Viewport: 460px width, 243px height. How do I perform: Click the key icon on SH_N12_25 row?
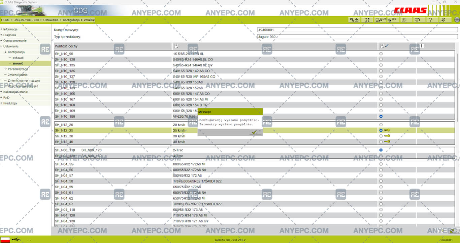(387, 130)
